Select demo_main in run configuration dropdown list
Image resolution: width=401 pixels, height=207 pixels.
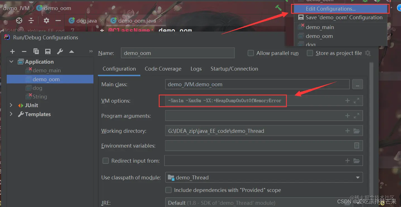tap(340, 27)
